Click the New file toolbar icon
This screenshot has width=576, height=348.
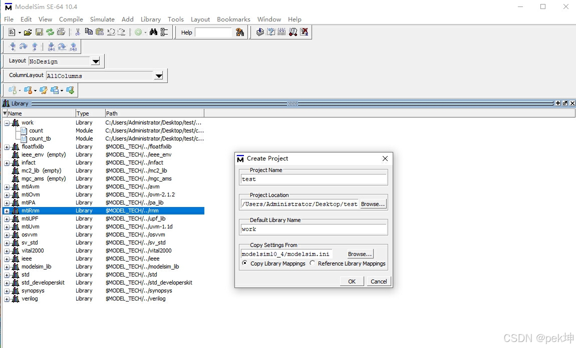pos(12,32)
